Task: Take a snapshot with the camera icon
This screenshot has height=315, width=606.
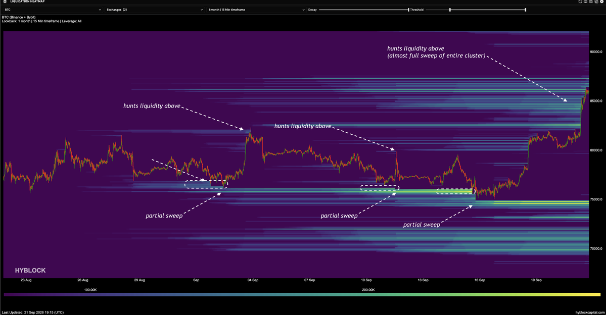Action: click(x=585, y=2)
